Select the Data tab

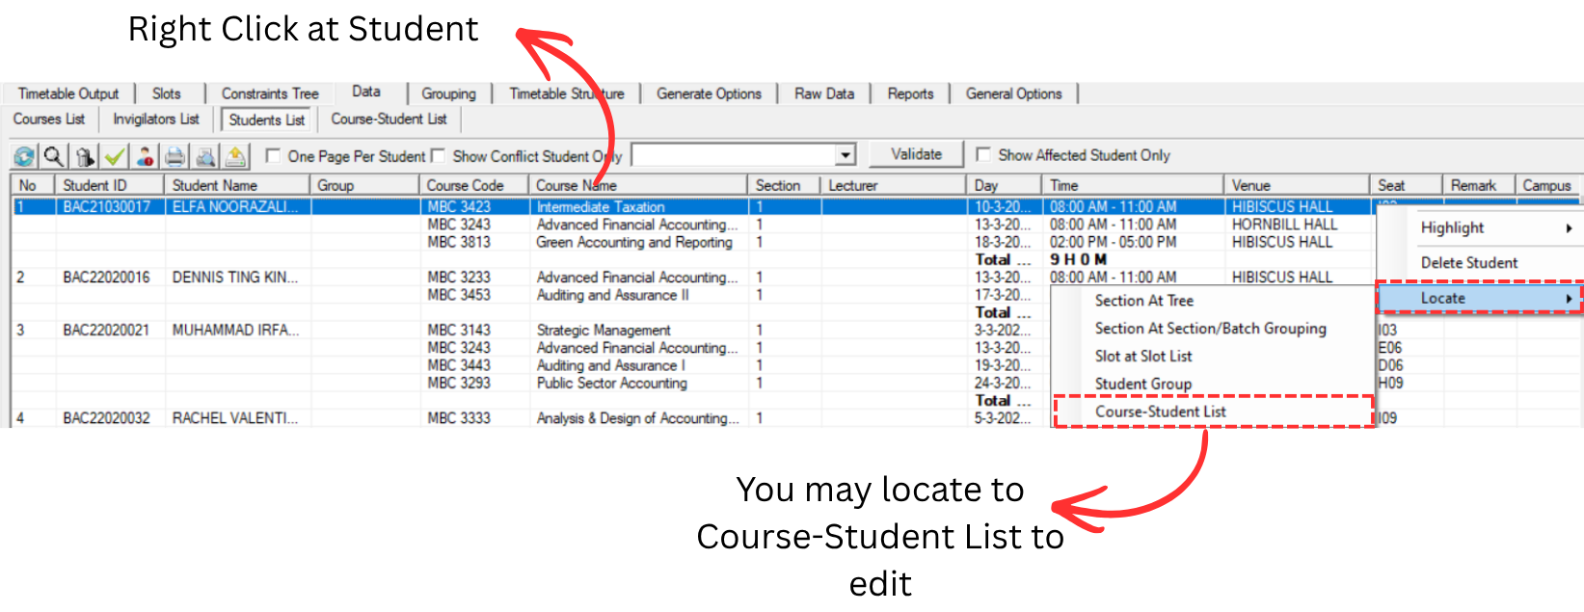point(365,92)
